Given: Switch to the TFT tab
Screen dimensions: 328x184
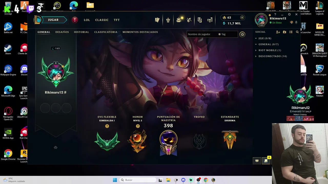Looking at the screenshot, I should (117, 20).
